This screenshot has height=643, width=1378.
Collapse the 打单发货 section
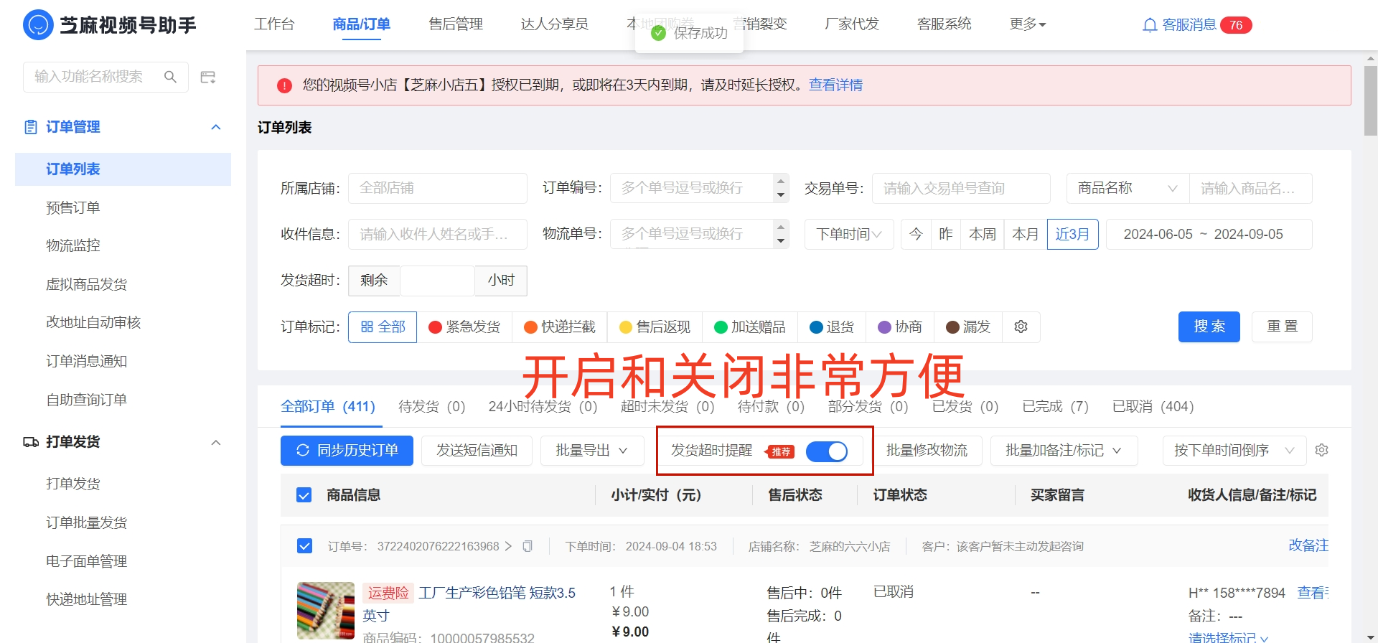216,442
